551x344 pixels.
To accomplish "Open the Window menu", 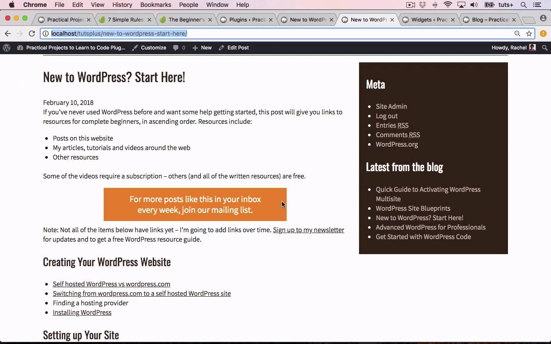I will (x=217, y=5).
